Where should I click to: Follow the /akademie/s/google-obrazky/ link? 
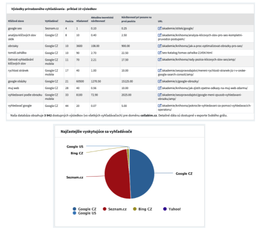180,81
